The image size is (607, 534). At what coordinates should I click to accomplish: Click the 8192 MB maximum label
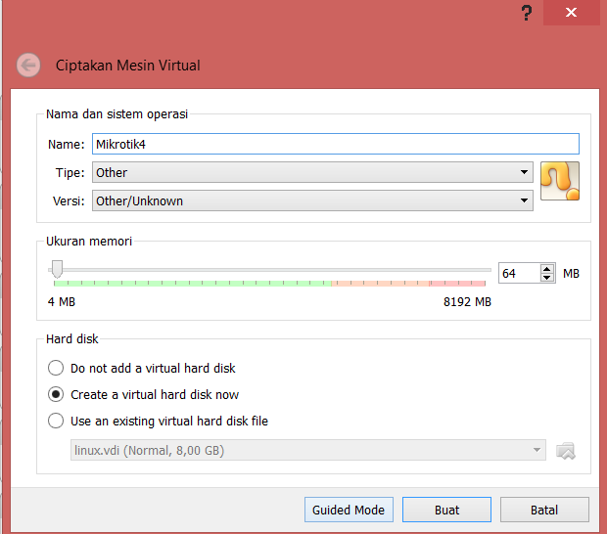pyautogui.click(x=467, y=301)
